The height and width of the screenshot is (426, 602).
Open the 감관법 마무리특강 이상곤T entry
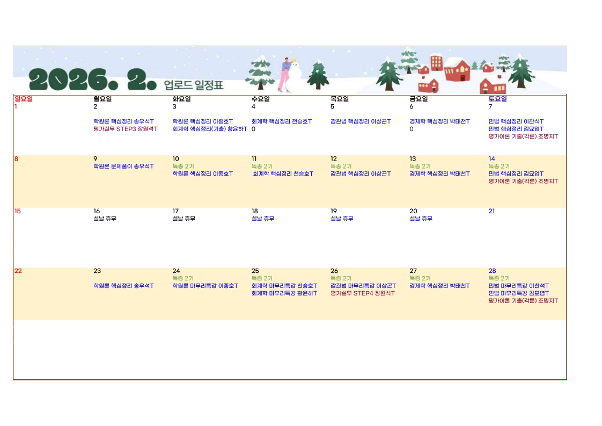(x=363, y=286)
